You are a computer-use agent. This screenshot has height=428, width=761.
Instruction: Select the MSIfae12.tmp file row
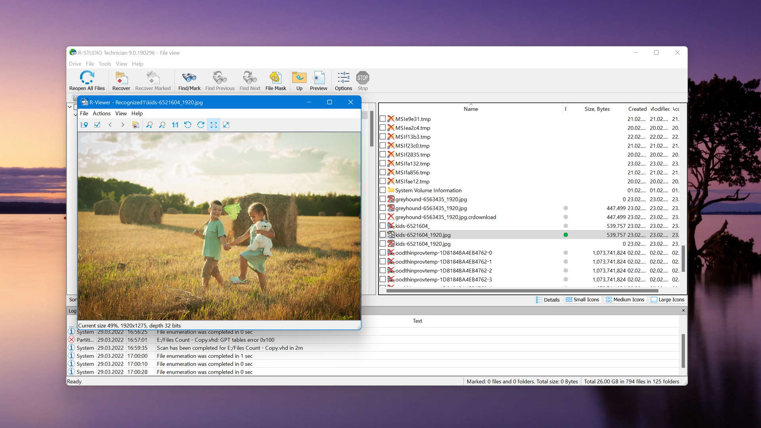click(529, 181)
